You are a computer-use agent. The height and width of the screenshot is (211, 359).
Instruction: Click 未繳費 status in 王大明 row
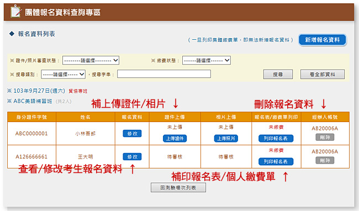276,150
